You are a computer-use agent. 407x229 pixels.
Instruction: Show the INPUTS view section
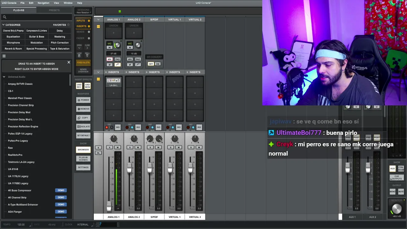(x=83, y=21)
